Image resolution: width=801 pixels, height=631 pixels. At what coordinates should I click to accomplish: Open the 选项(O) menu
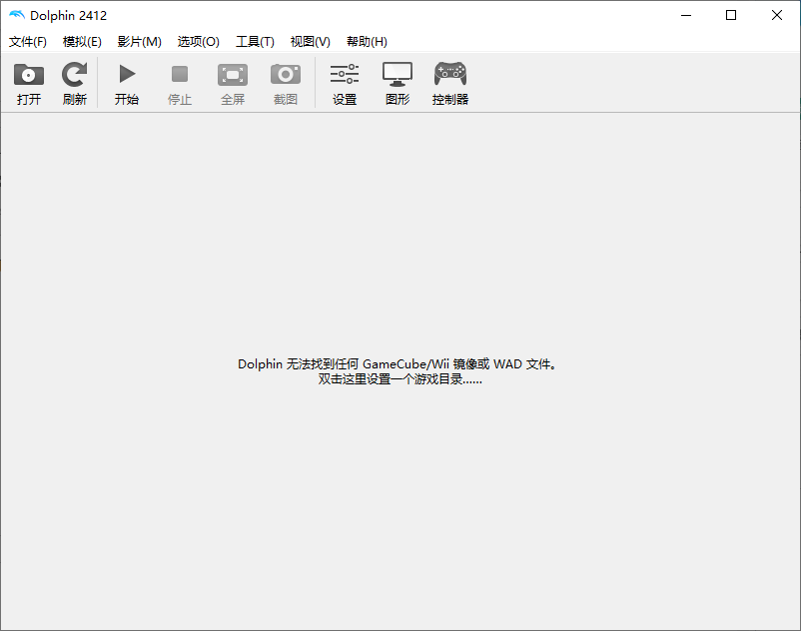pyautogui.click(x=198, y=41)
